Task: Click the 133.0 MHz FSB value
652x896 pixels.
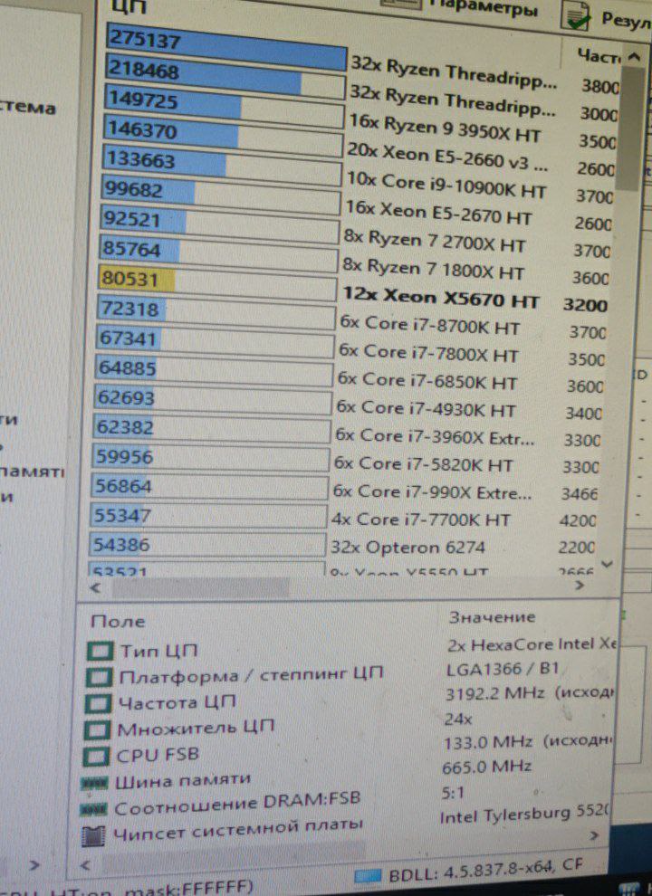Action: 528,742
